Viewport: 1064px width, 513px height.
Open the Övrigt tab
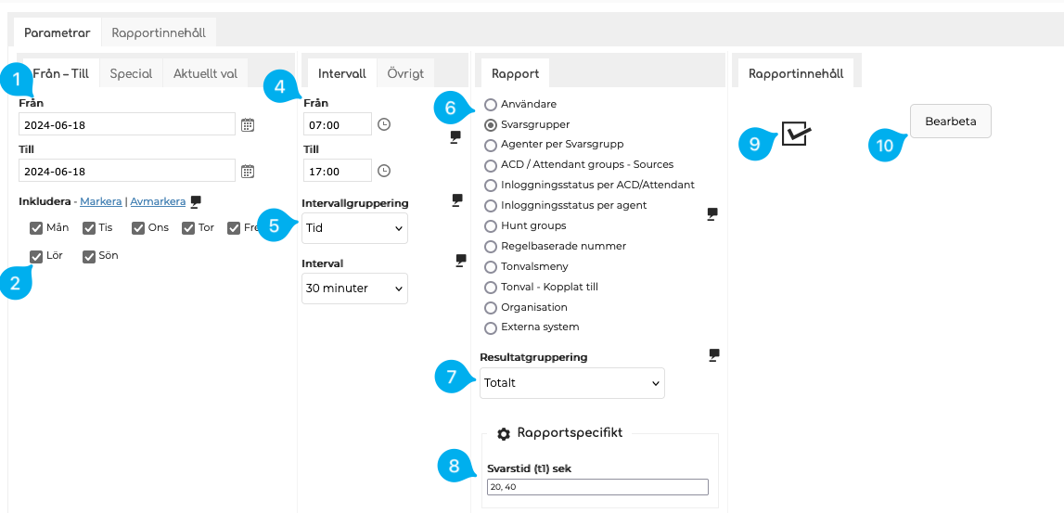click(x=405, y=73)
